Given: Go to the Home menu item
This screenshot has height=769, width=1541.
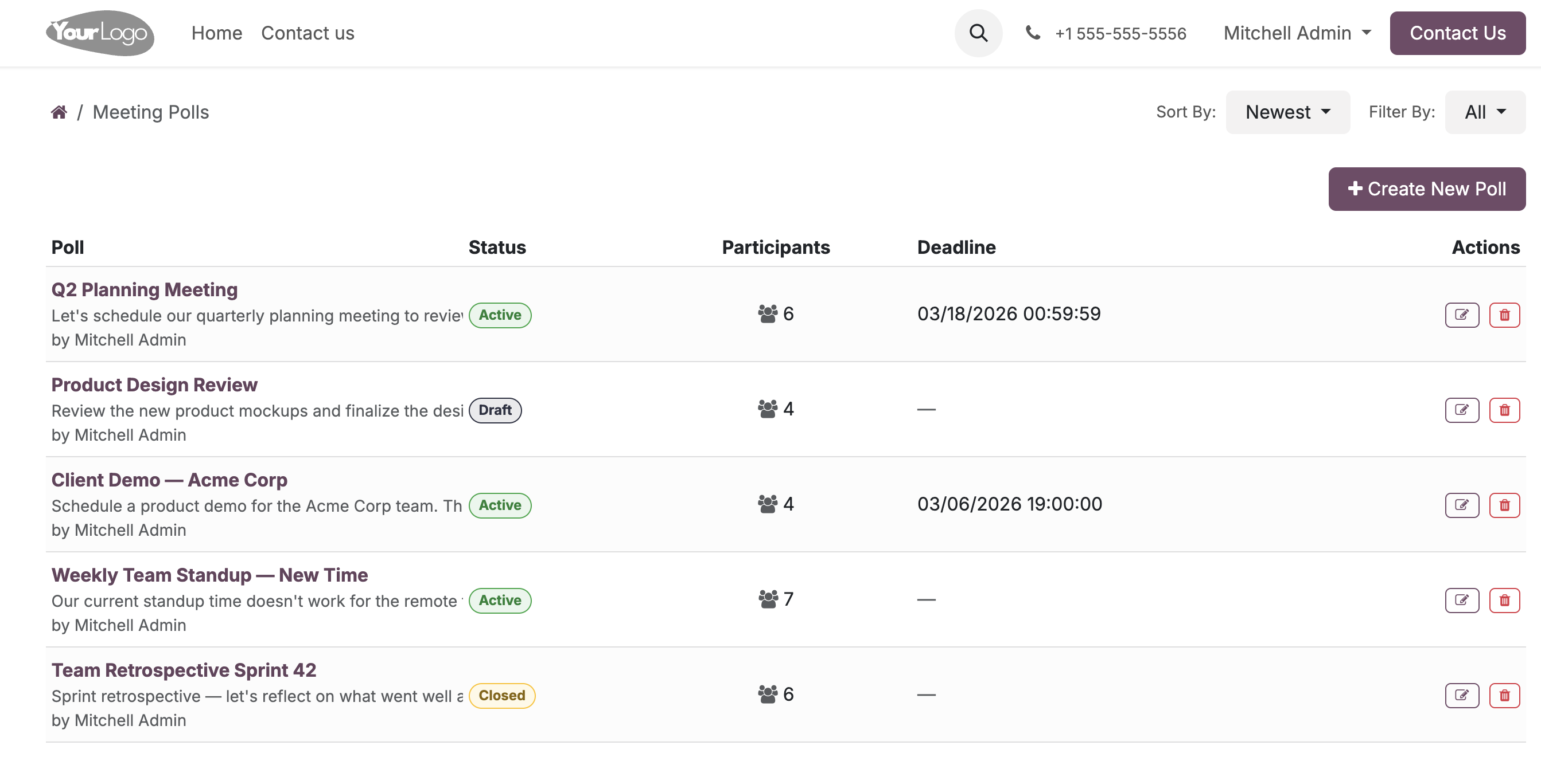Looking at the screenshot, I should click(216, 33).
